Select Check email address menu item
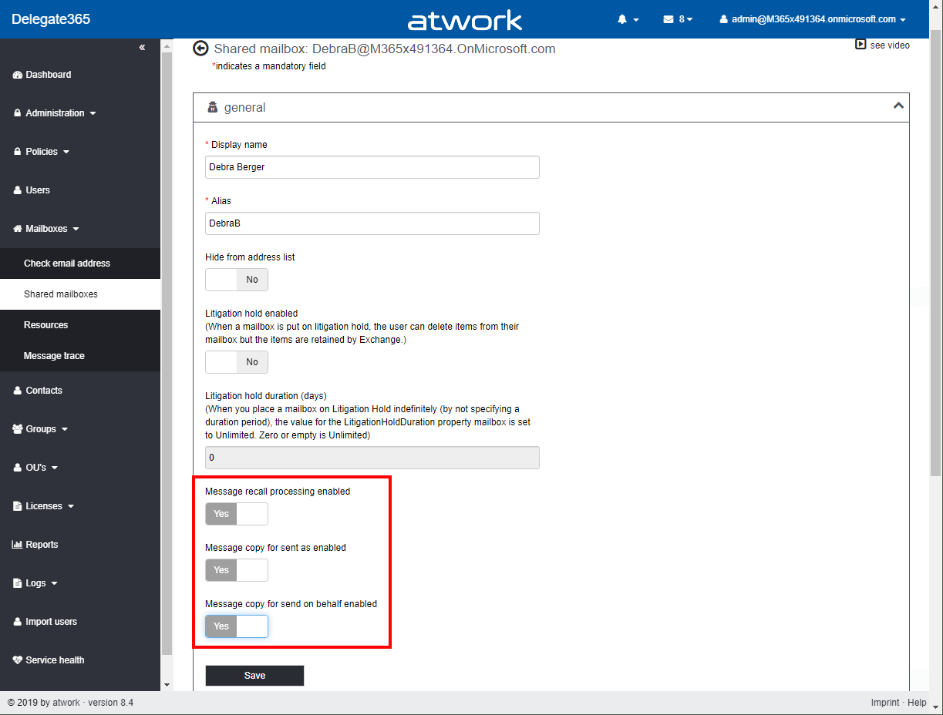943x715 pixels. 67,264
